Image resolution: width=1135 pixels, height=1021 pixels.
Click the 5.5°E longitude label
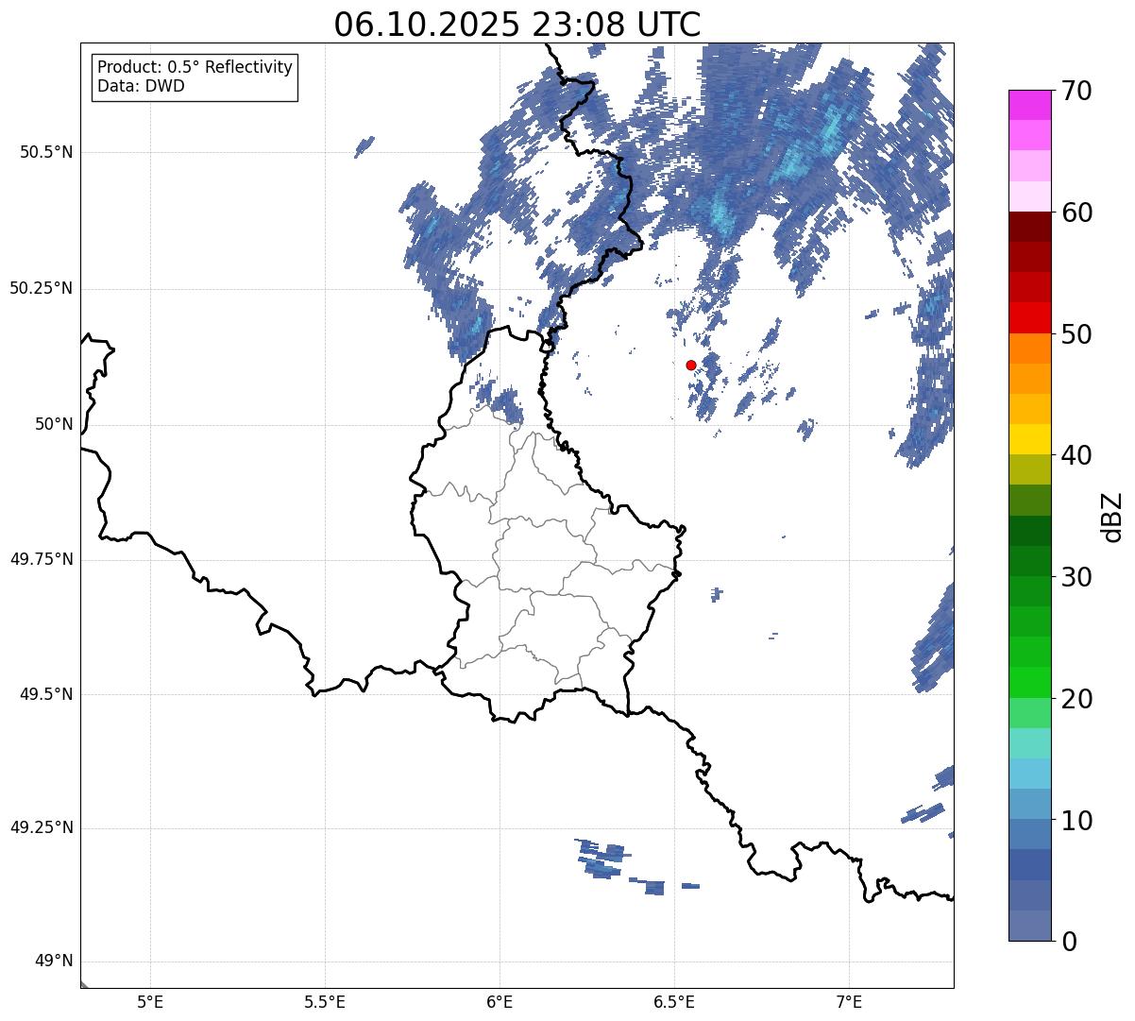325,1001
